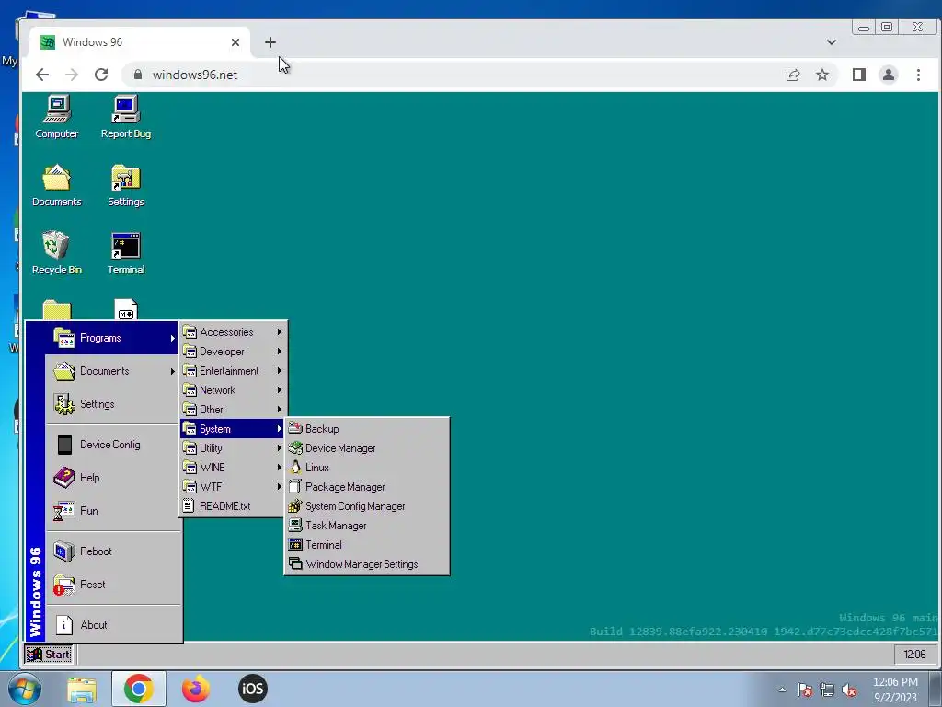
Task: Click the Windows 96 taskbar clock
Action: pos(914,655)
